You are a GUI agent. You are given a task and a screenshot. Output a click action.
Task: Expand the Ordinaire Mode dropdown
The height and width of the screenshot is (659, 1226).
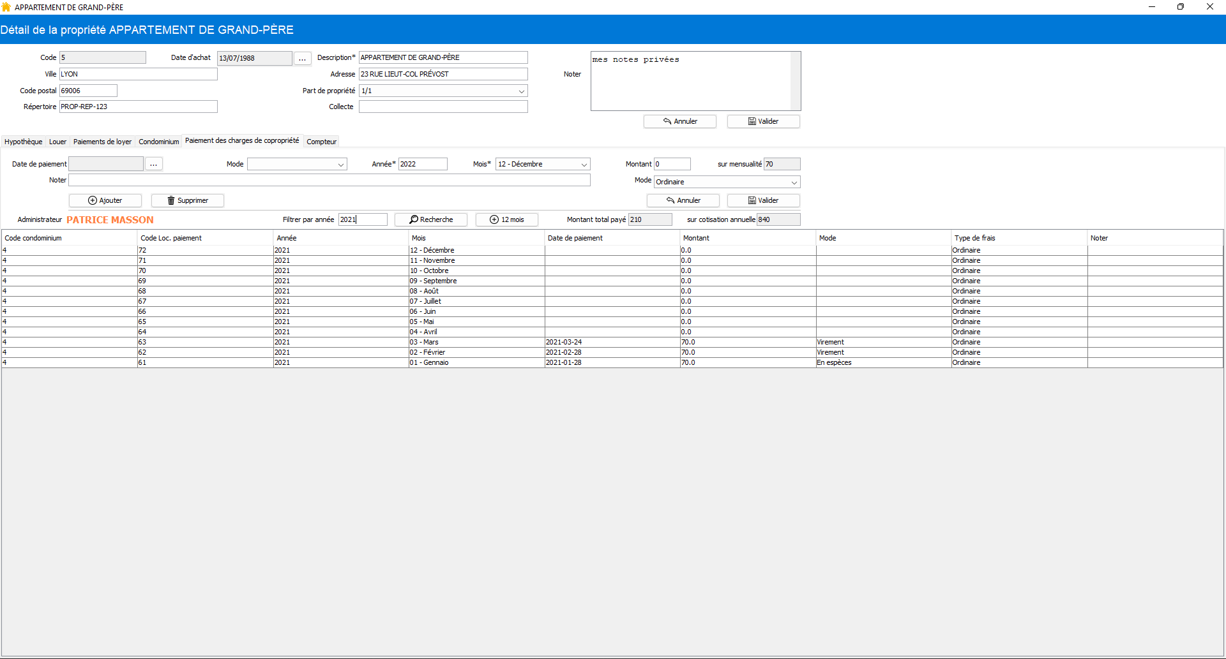pyautogui.click(x=794, y=182)
